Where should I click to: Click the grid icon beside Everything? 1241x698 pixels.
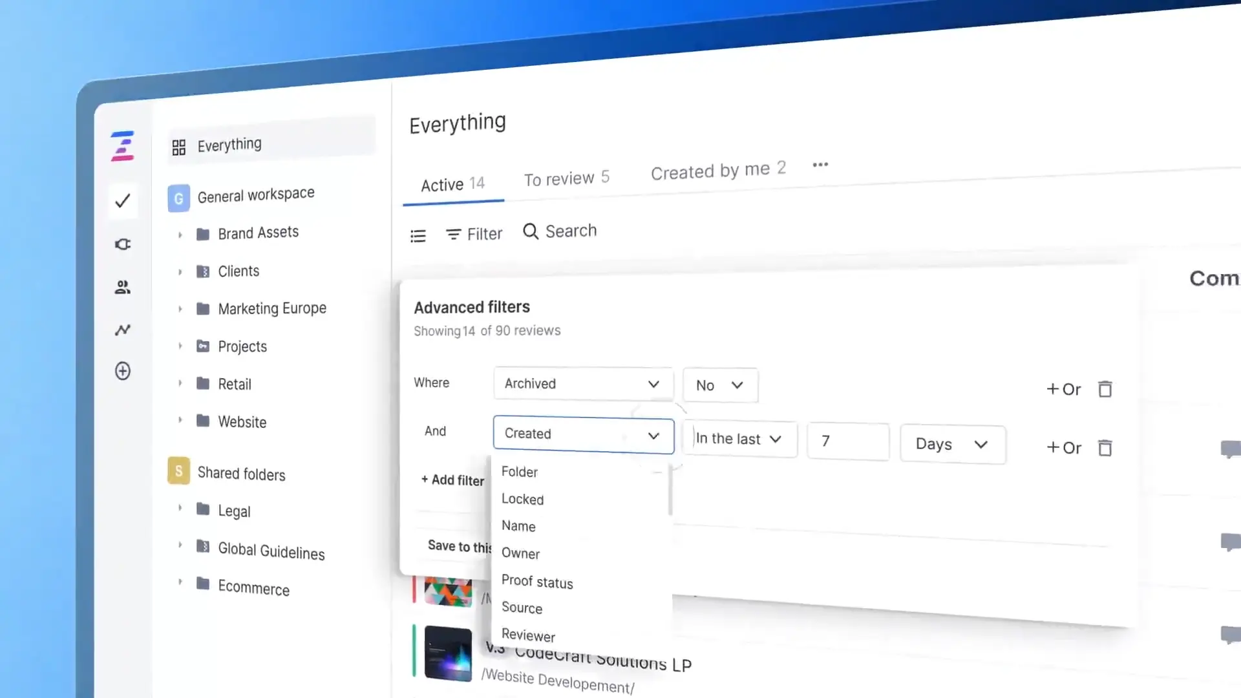[x=179, y=146]
